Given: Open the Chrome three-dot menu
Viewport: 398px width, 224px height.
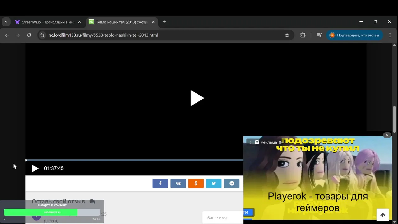Looking at the screenshot, I should [x=390, y=35].
